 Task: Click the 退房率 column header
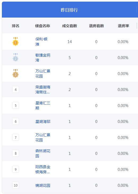pos(123,26)
